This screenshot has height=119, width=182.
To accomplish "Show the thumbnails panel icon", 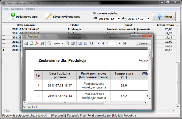I will tap(85, 43).
